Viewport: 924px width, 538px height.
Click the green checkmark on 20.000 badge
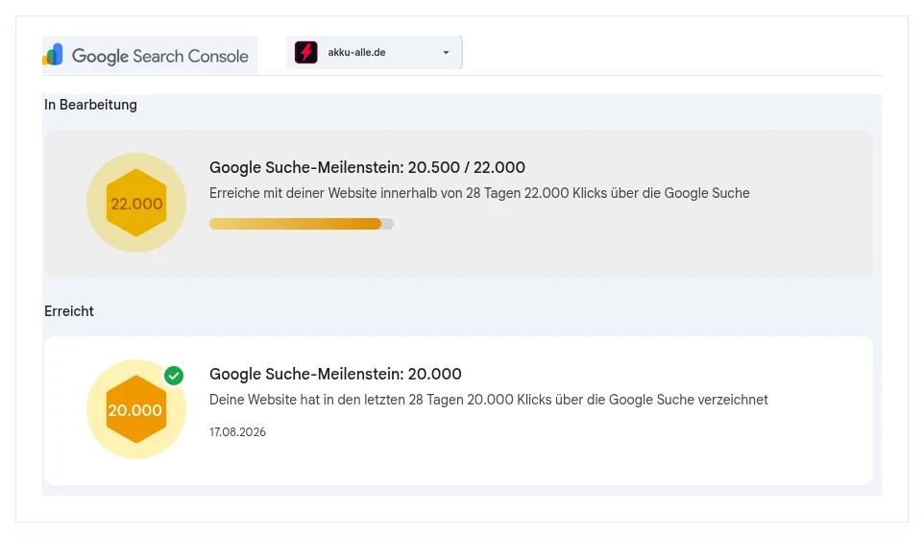(174, 376)
